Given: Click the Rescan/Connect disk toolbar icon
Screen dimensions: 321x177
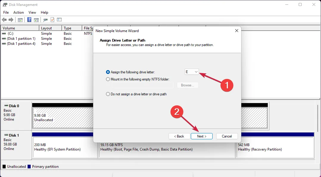Looking at the screenshot, I should tap(45, 20).
